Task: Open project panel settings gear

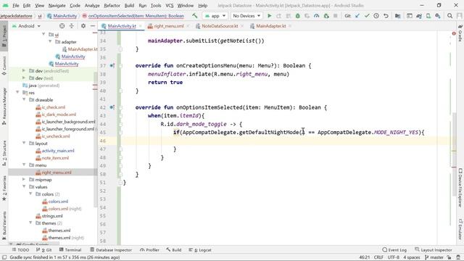Action: [x=83, y=26]
